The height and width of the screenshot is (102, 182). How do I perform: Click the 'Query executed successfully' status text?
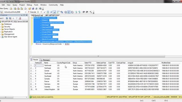click(x=43, y=97)
